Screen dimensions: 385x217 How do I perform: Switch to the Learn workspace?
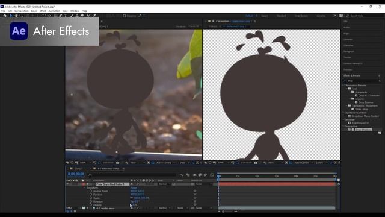click(x=265, y=16)
